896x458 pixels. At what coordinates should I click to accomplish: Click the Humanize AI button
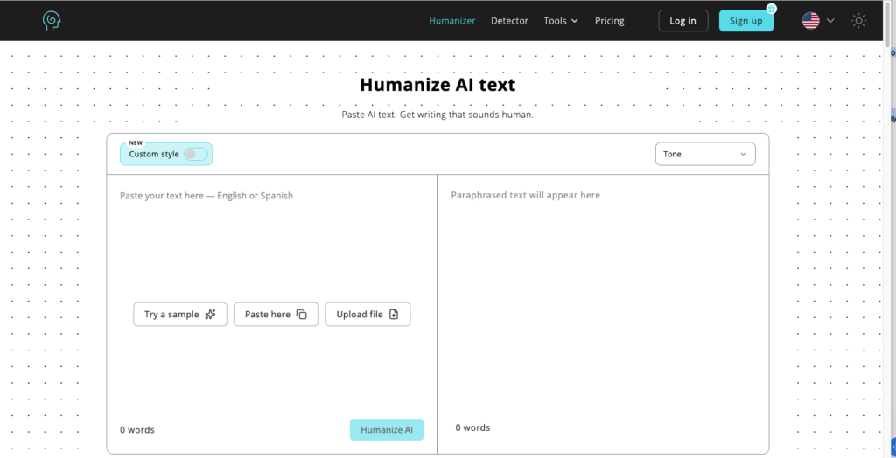[x=387, y=430]
